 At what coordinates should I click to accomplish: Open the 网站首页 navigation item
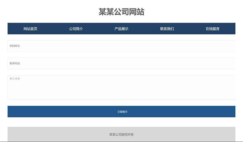click(x=30, y=29)
